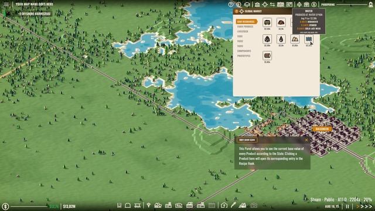
Task: Select the coal wagon product
Action: 267,22
